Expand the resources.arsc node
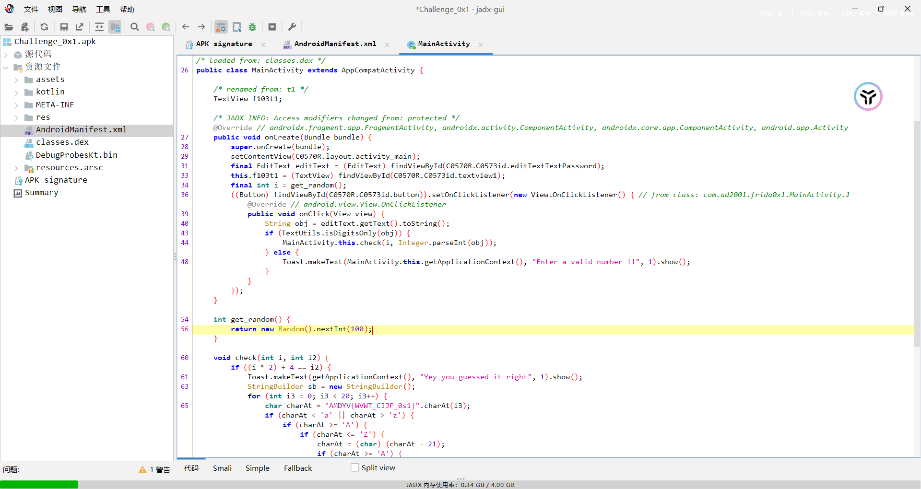Image resolution: width=921 pixels, height=489 pixels. 16,168
